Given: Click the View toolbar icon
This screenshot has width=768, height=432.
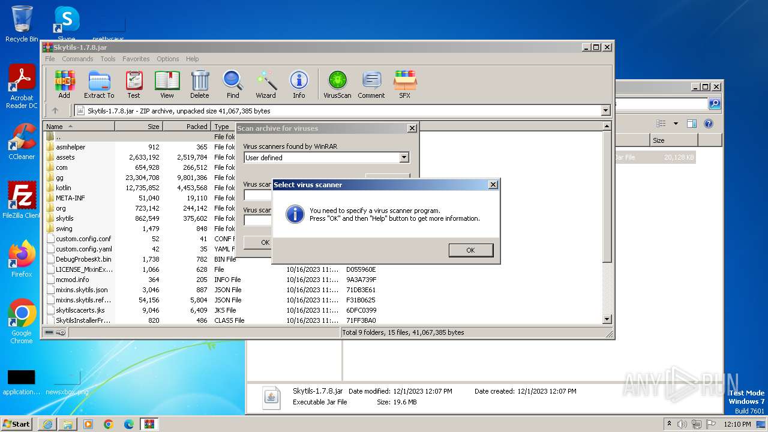Looking at the screenshot, I should pyautogui.click(x=167, y=84).
